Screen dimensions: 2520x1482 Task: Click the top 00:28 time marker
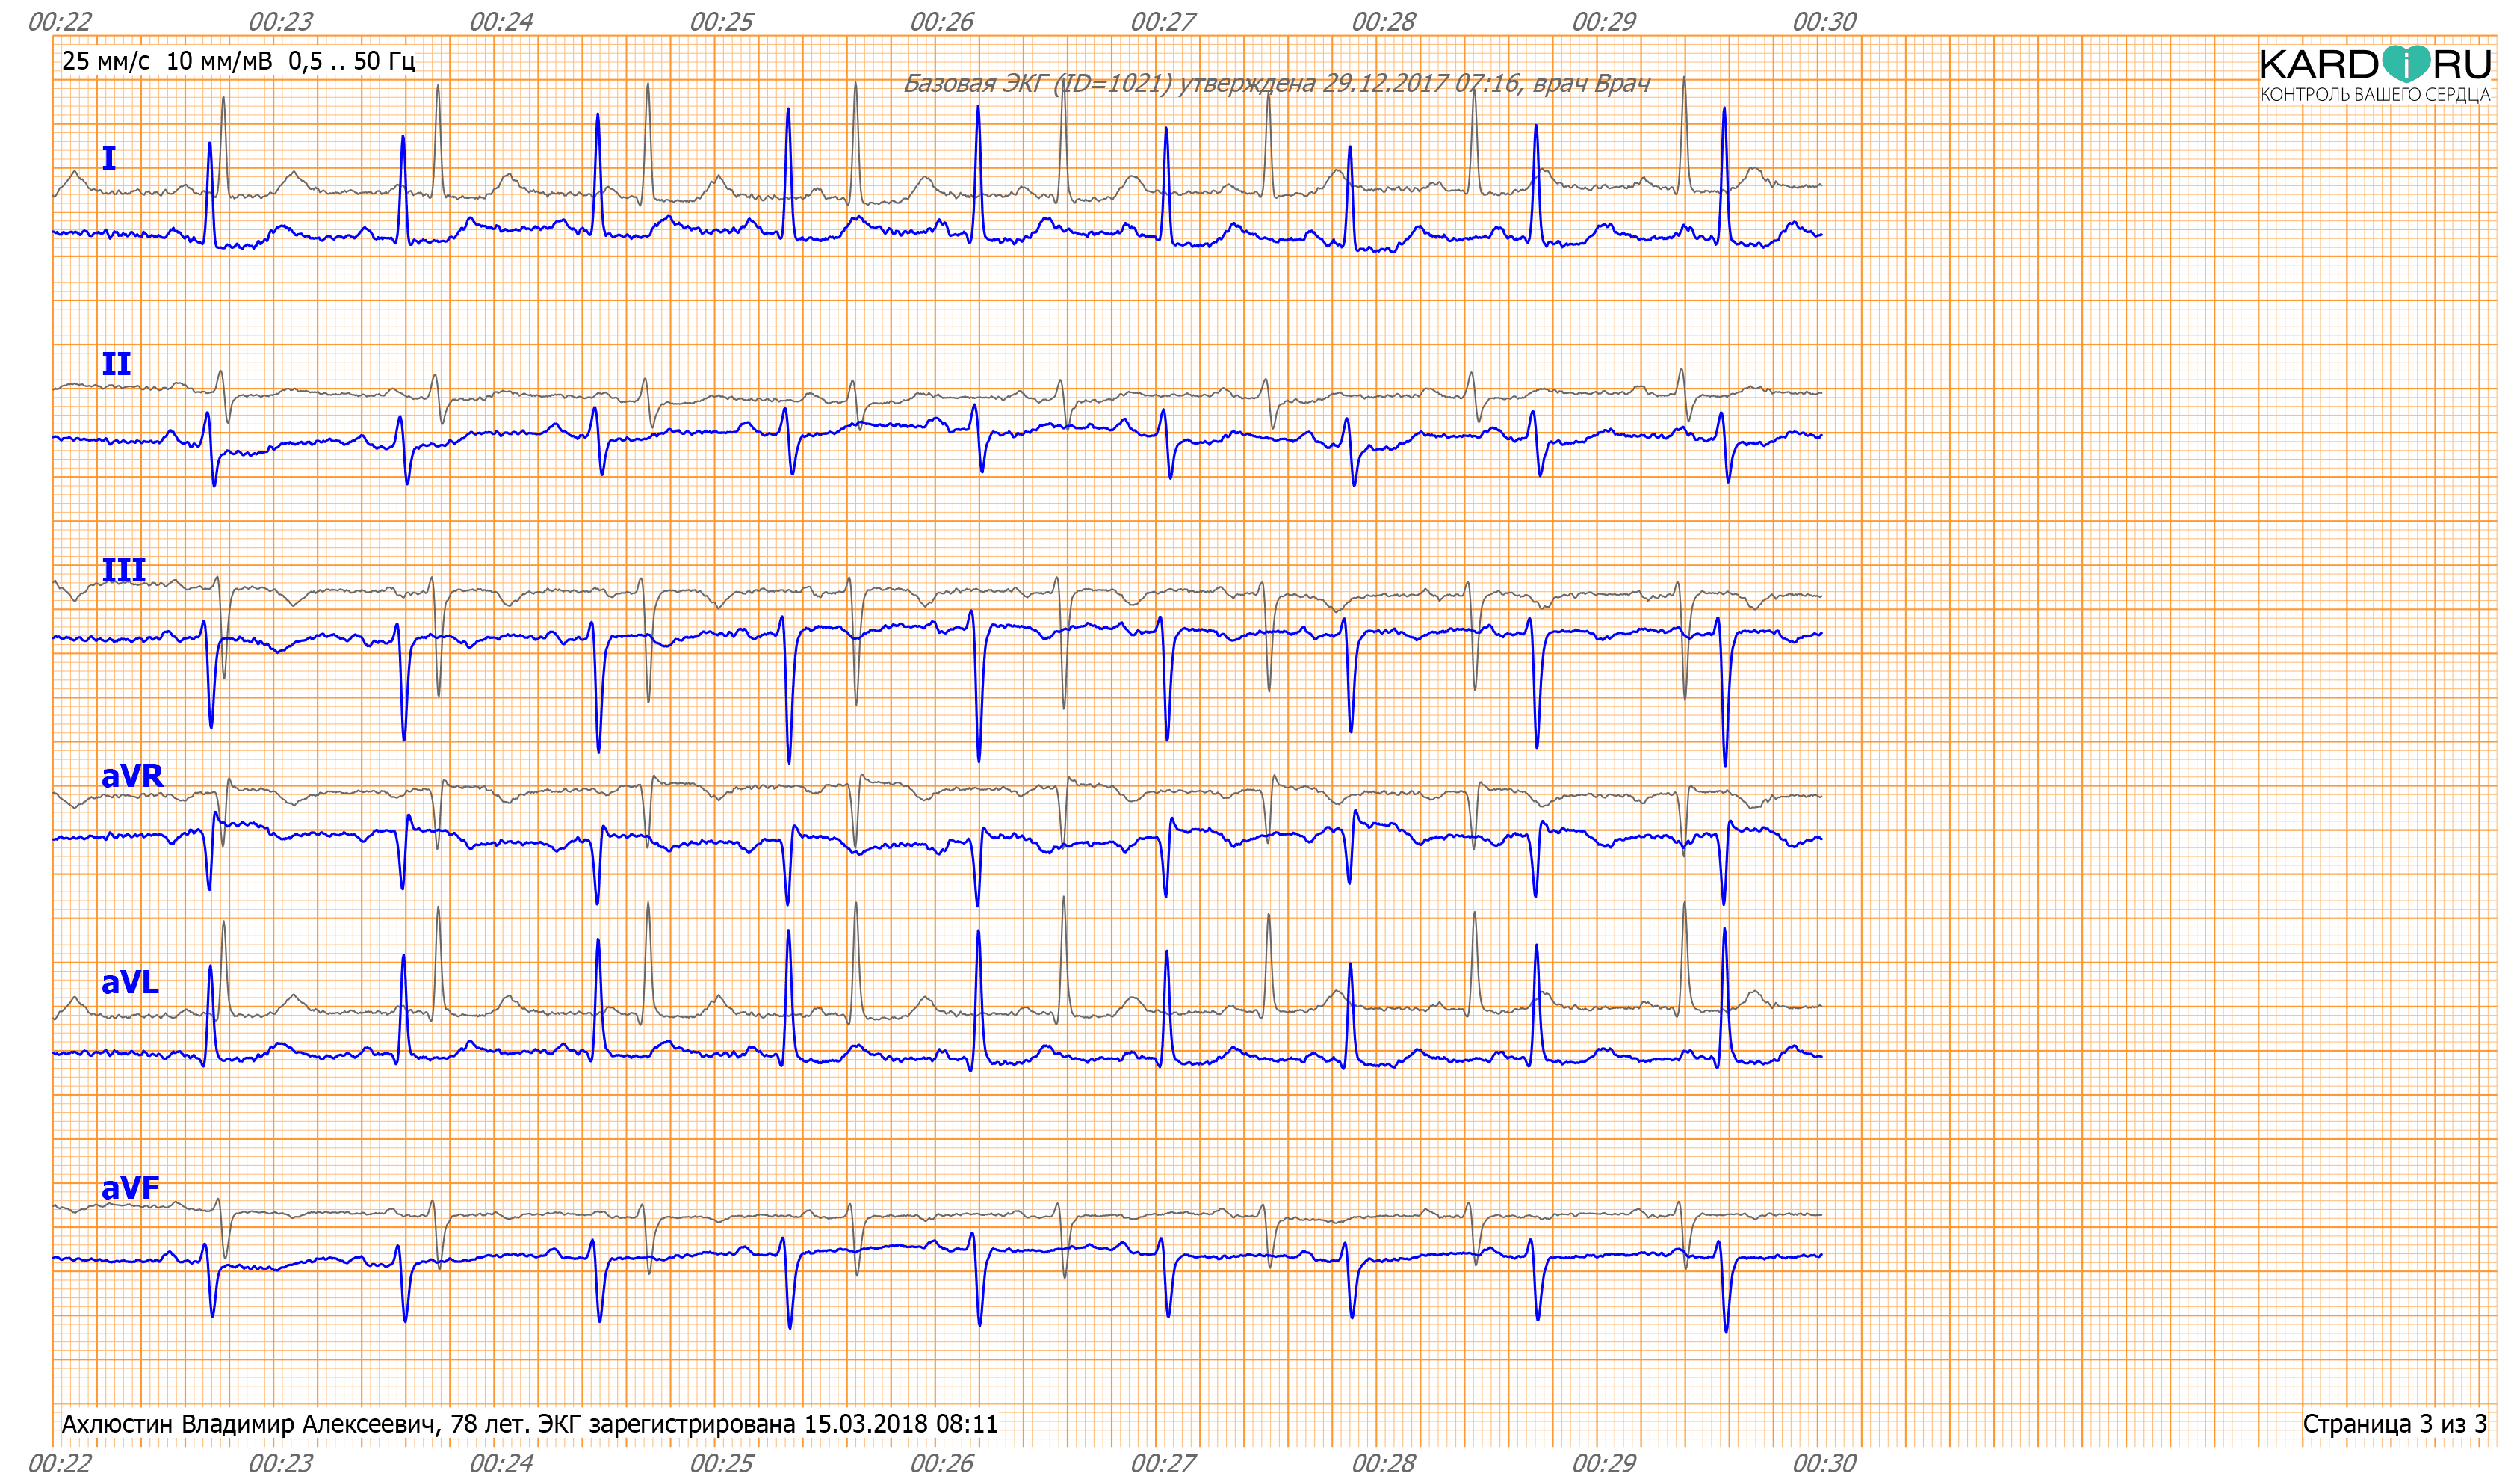[1384, 22]
